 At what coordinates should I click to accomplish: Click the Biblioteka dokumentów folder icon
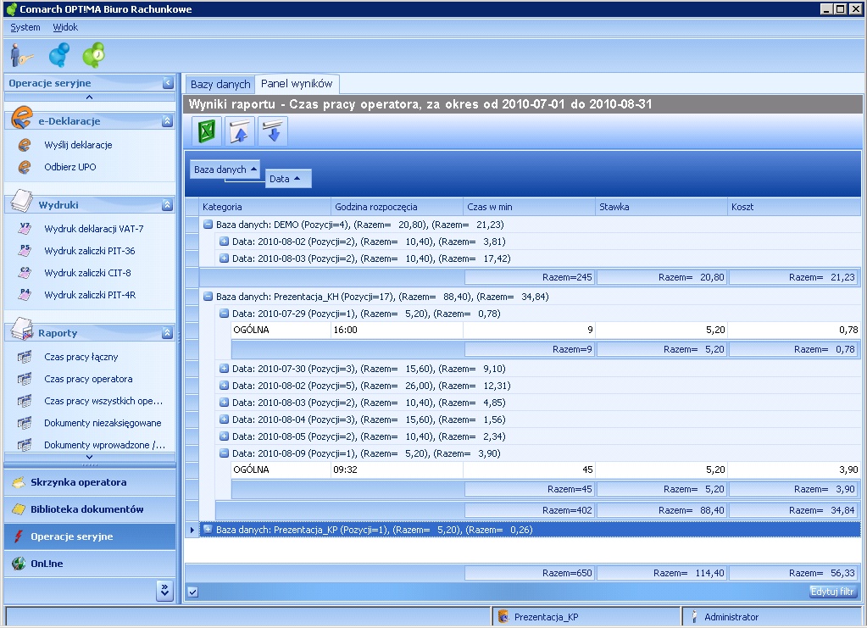(x=19, y=509)
